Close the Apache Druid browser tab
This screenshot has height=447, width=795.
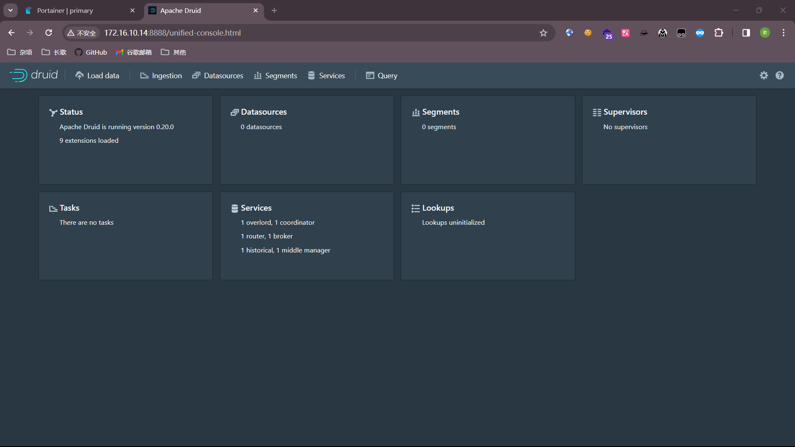click(x=255, y=10)
